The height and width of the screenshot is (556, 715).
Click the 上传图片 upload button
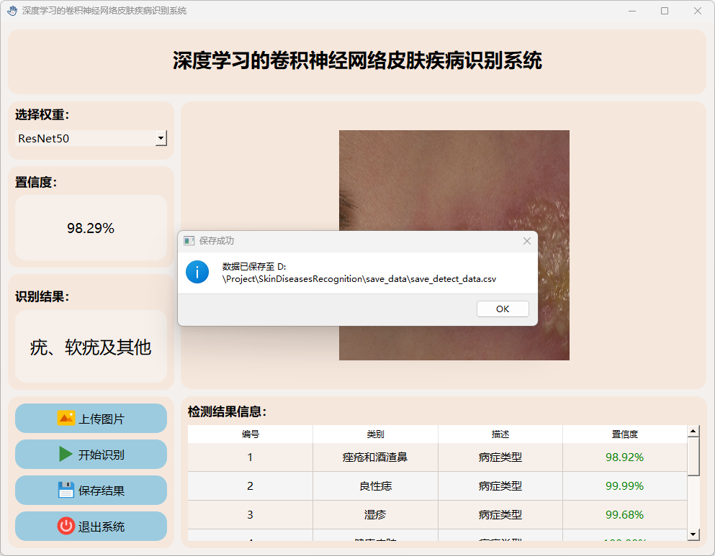(x=91, y=419)
